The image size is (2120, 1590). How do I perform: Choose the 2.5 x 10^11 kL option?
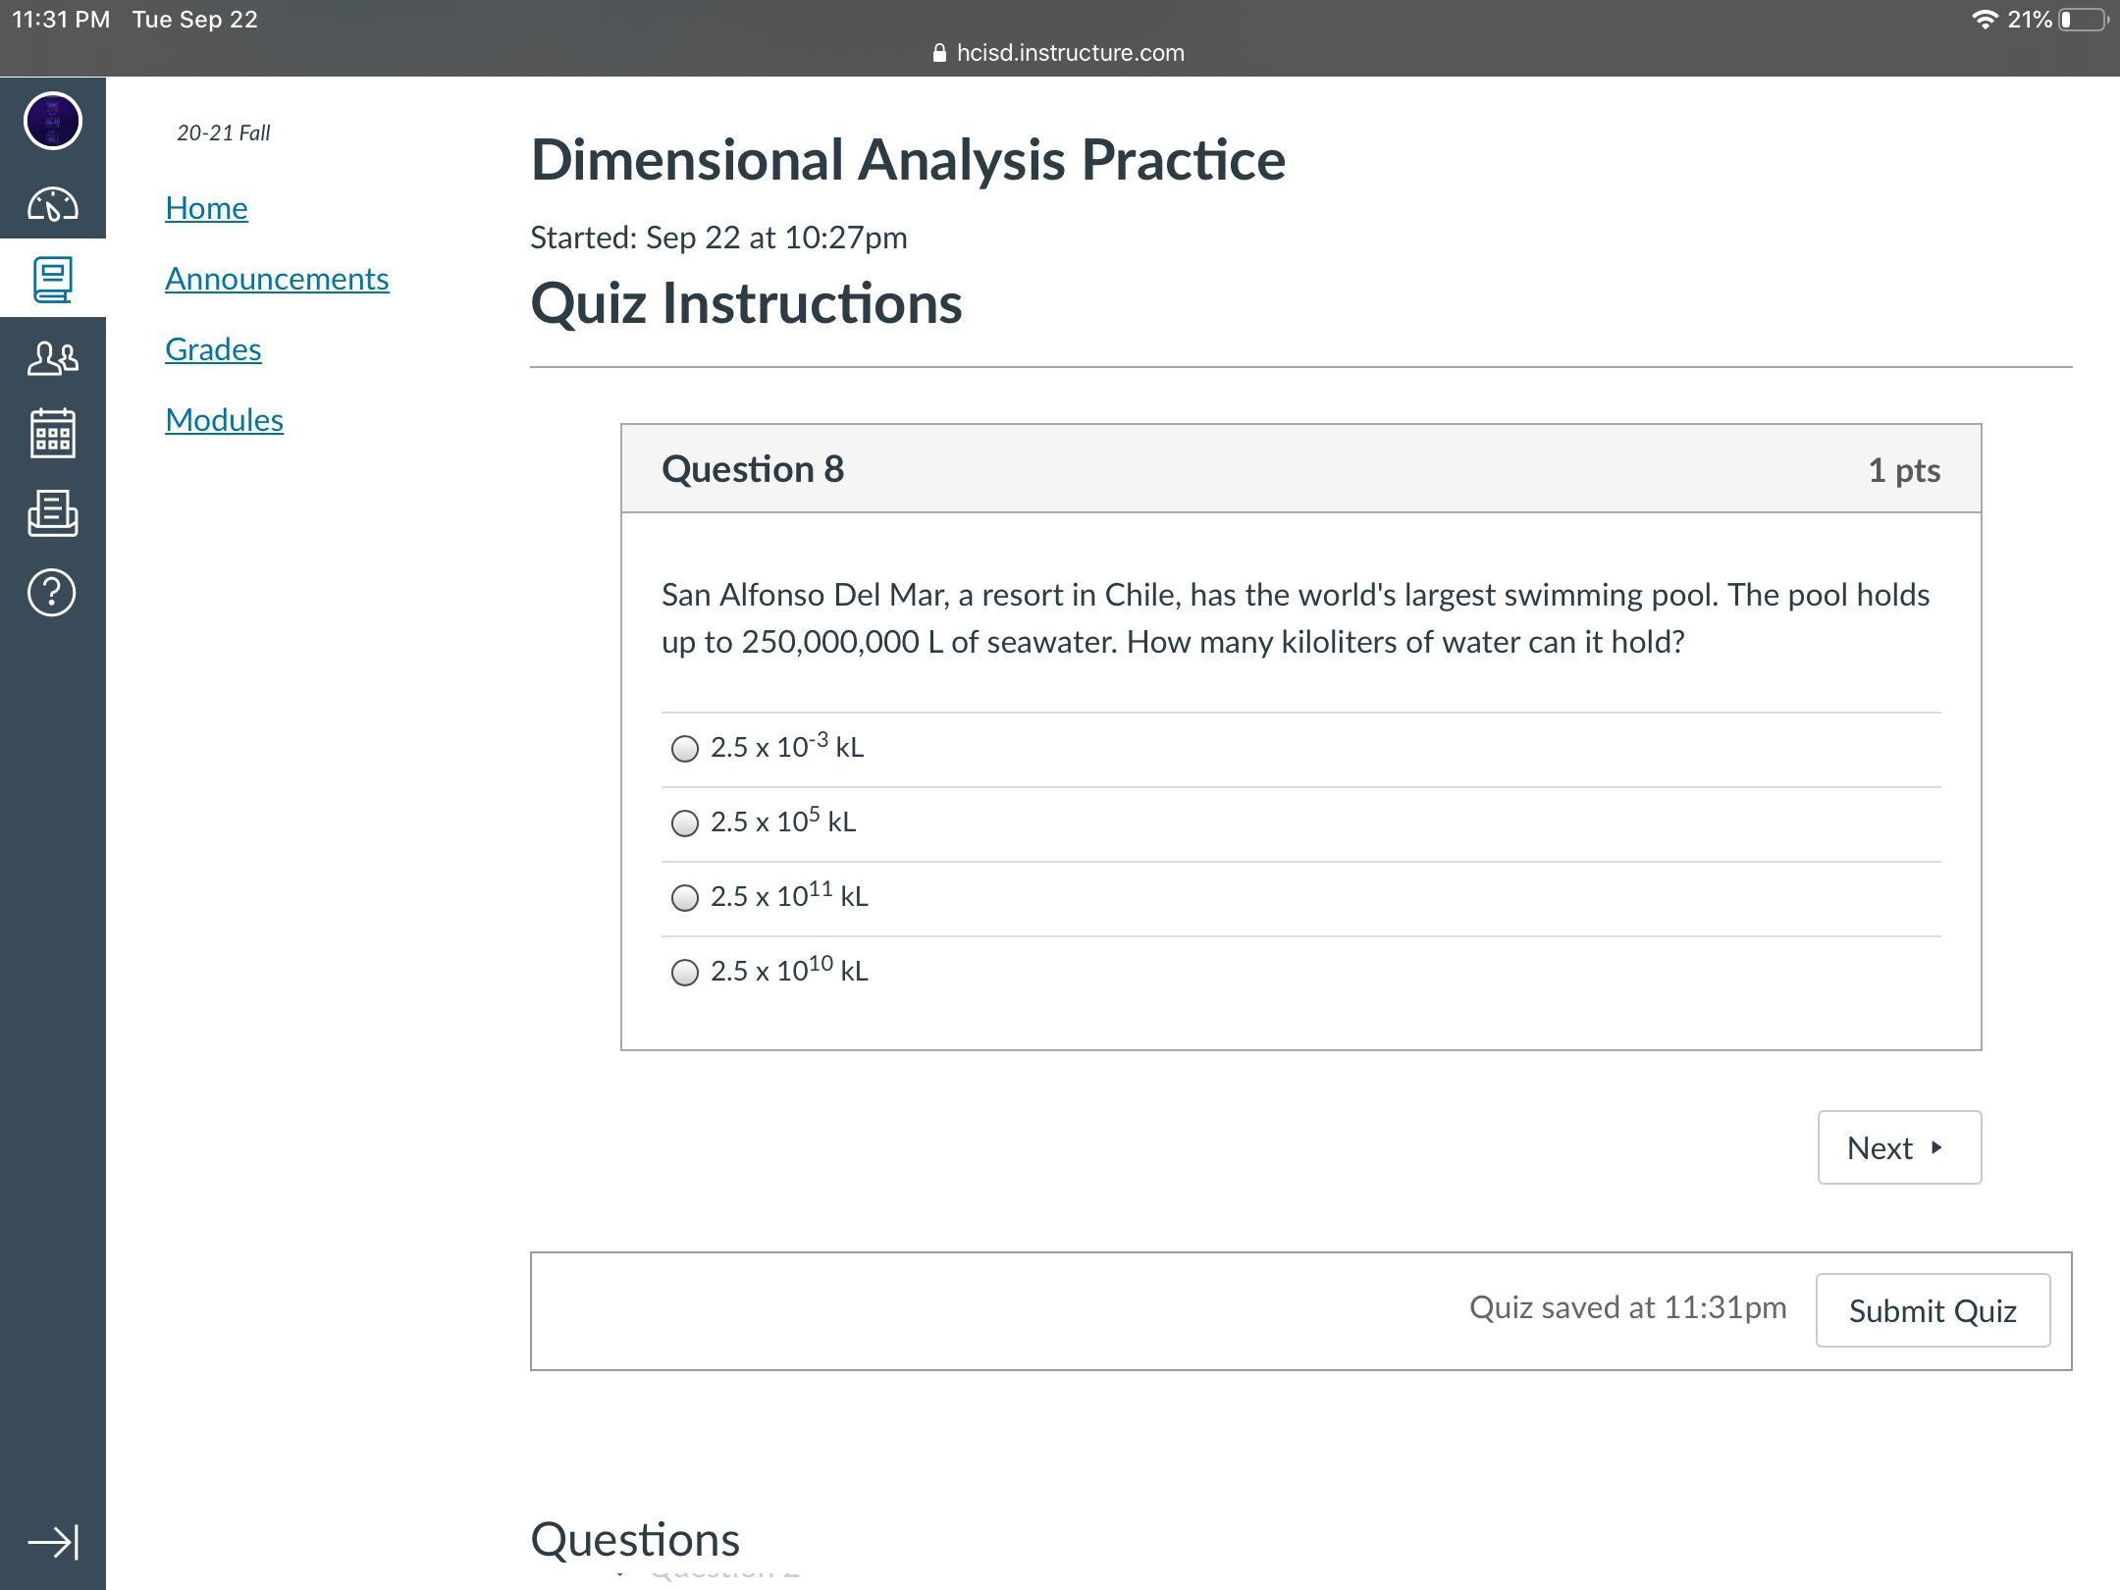[685, 898]
